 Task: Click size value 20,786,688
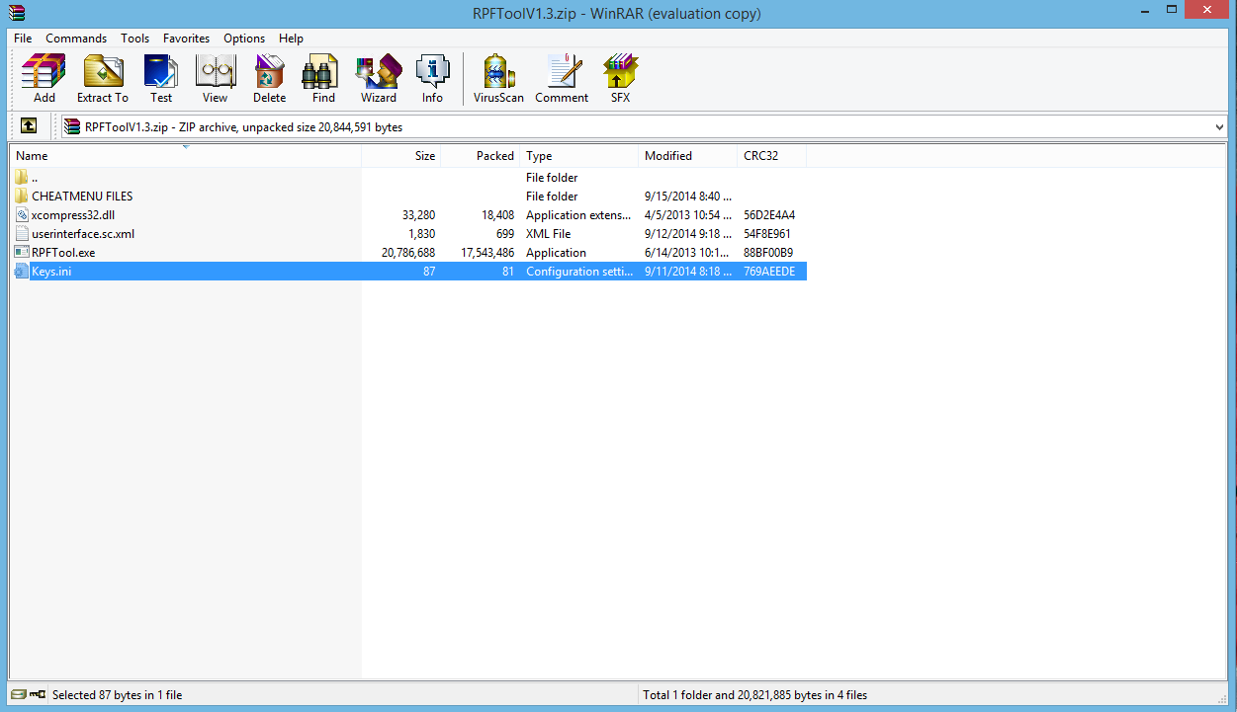(x=408, y=252)
